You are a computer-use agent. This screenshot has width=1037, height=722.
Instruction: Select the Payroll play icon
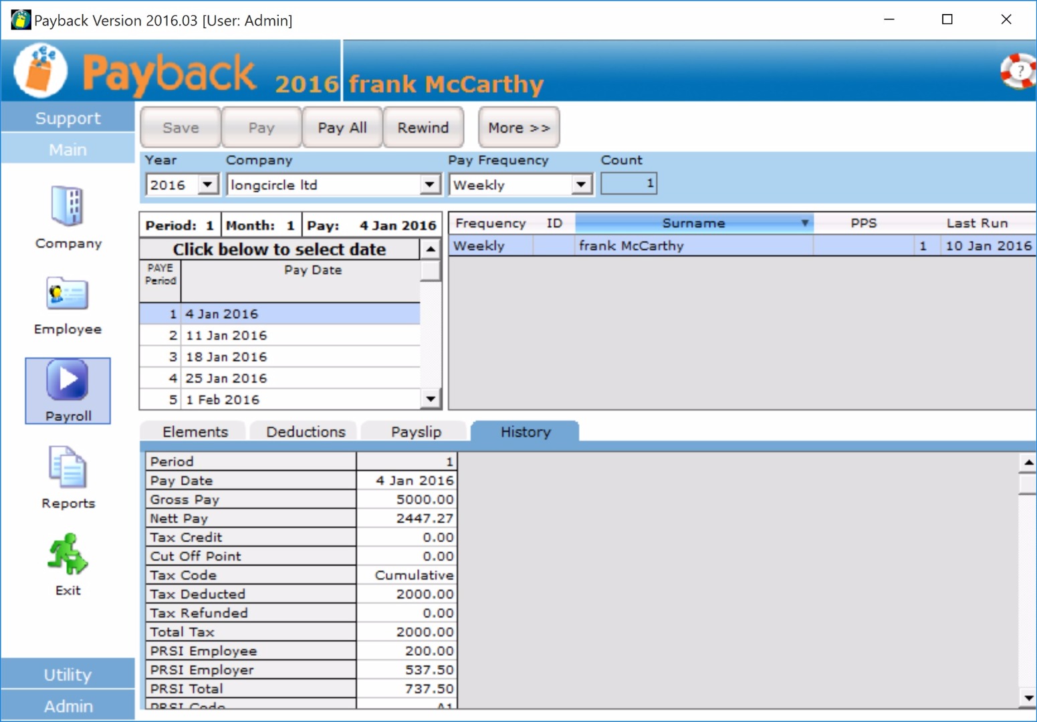68,380
